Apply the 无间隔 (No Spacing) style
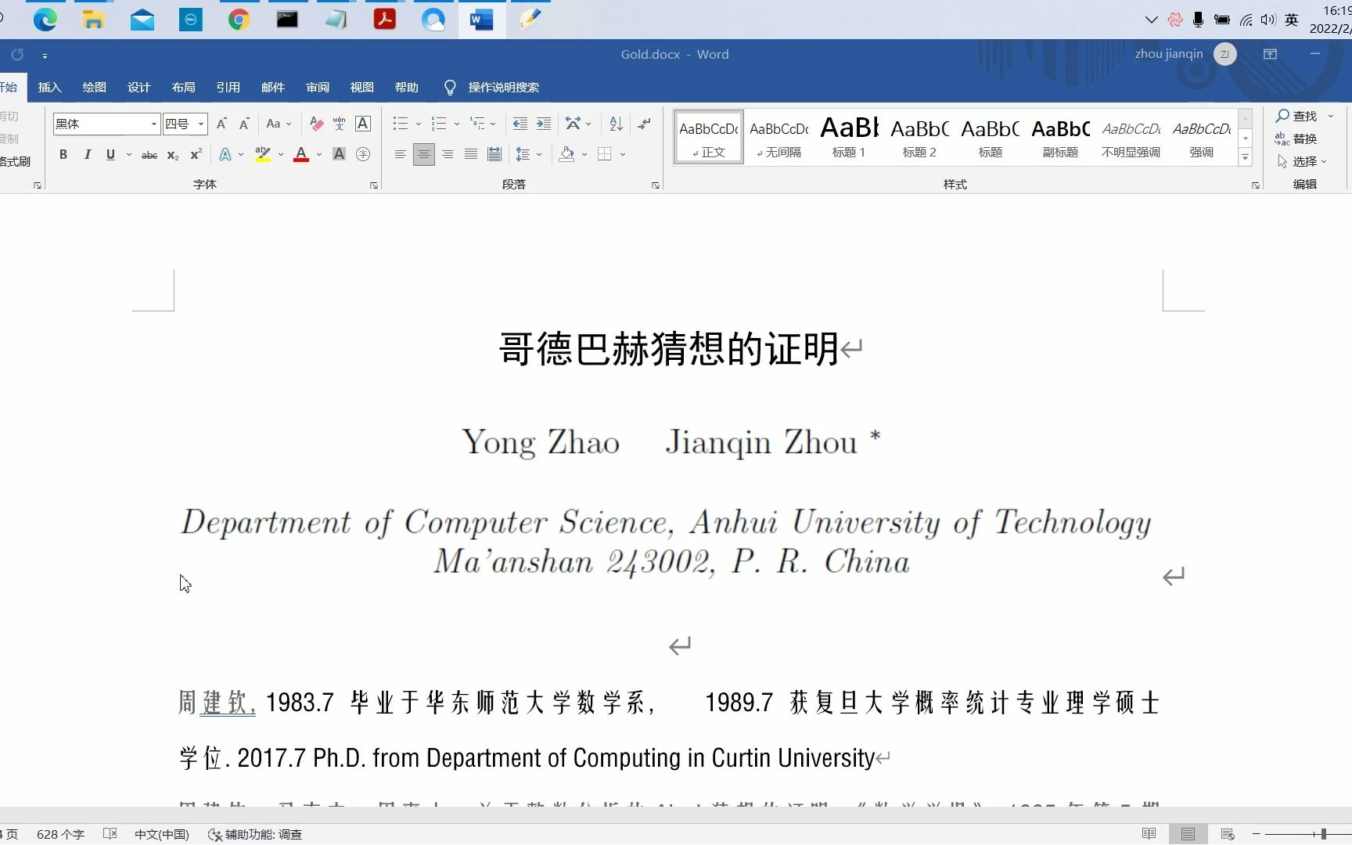This screenshot has height=845, width=1352. point(778,138)
